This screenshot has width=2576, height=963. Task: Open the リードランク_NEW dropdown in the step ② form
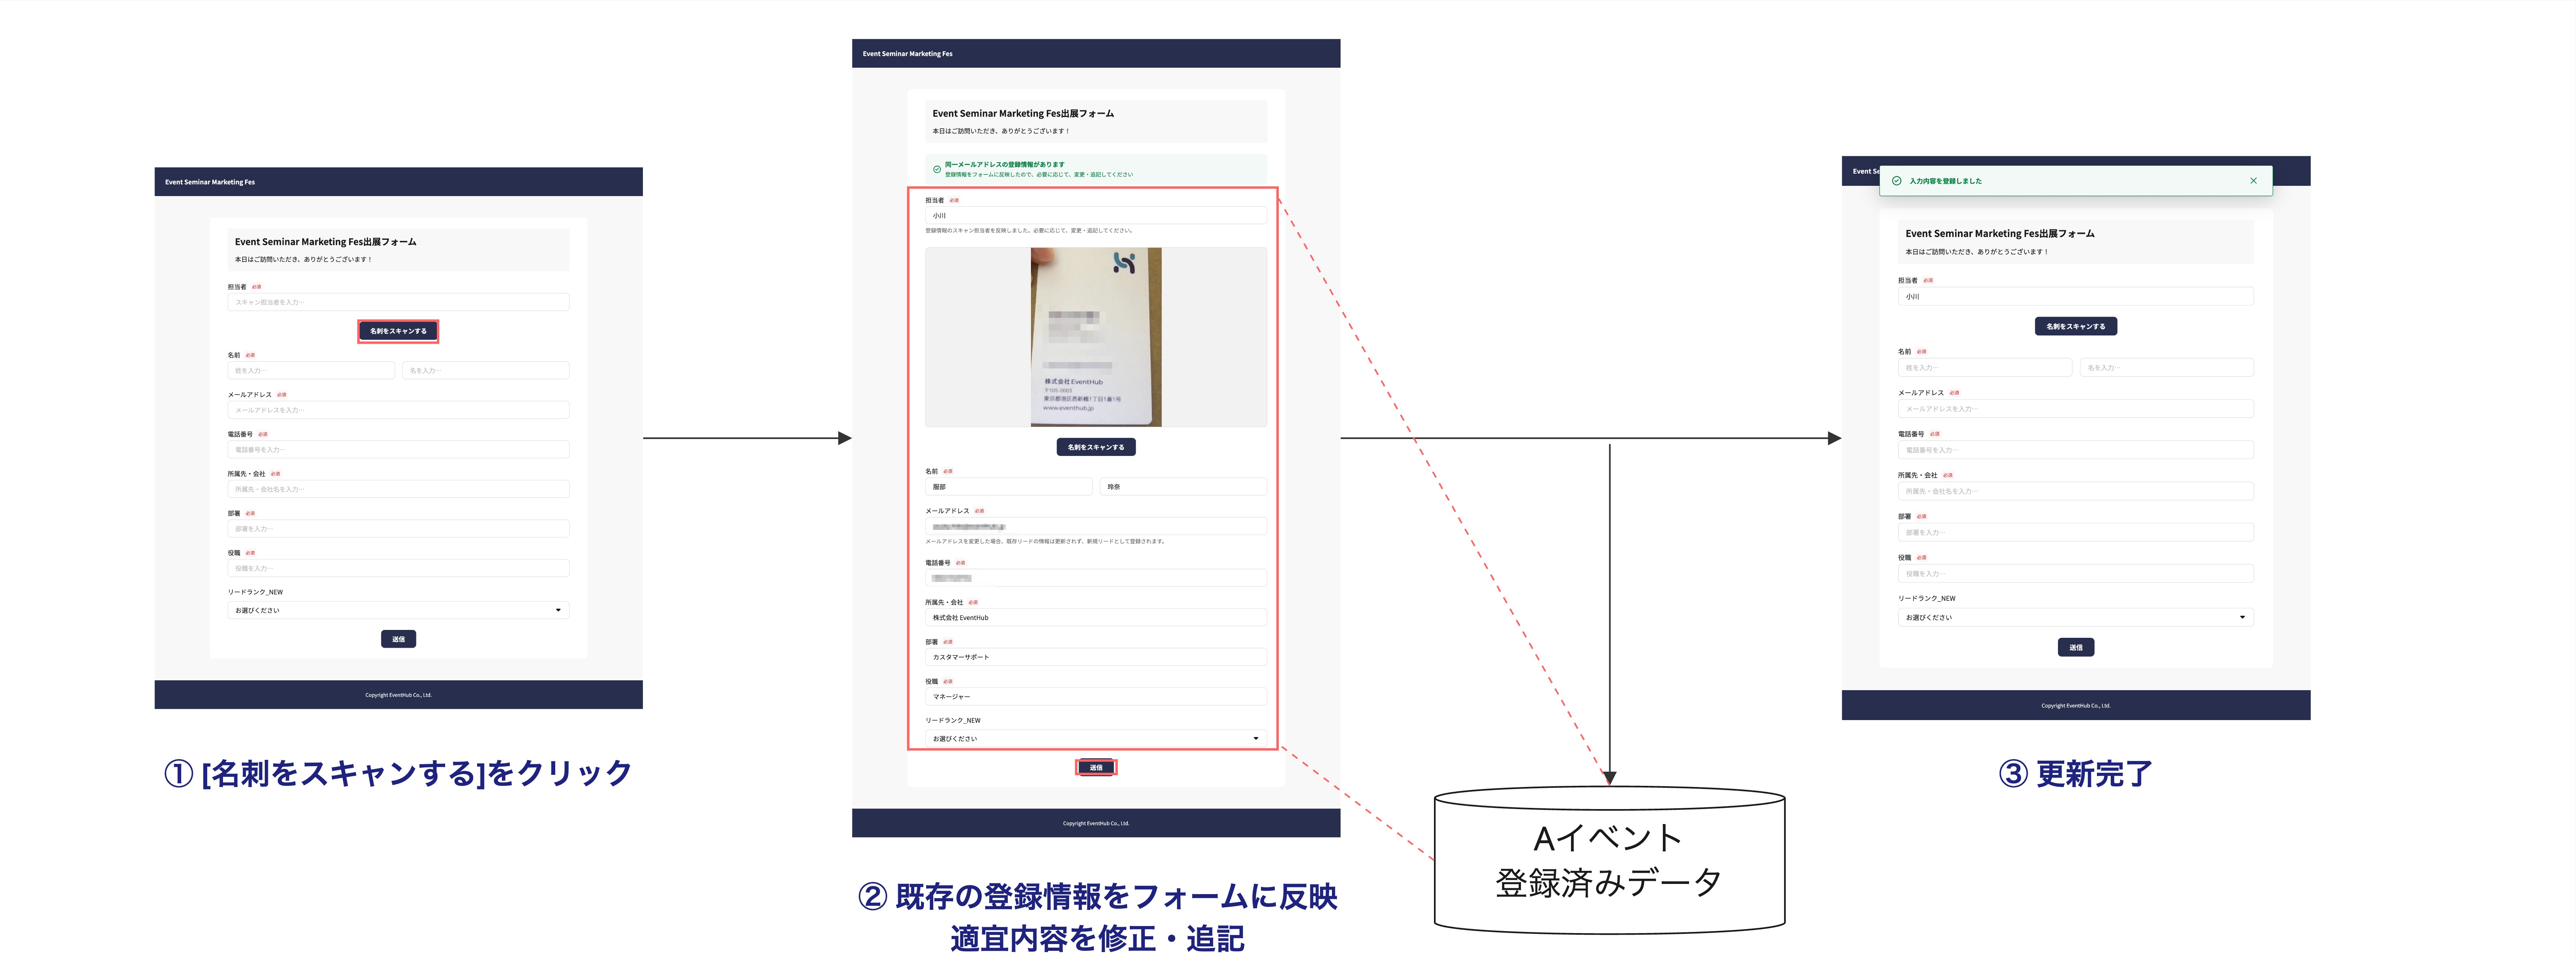pos(1095,738)
